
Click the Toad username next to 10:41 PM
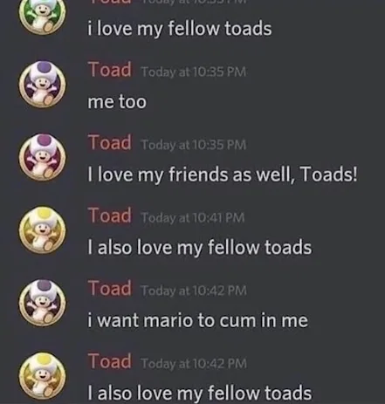pyautogui.click(x=109, y=216)
